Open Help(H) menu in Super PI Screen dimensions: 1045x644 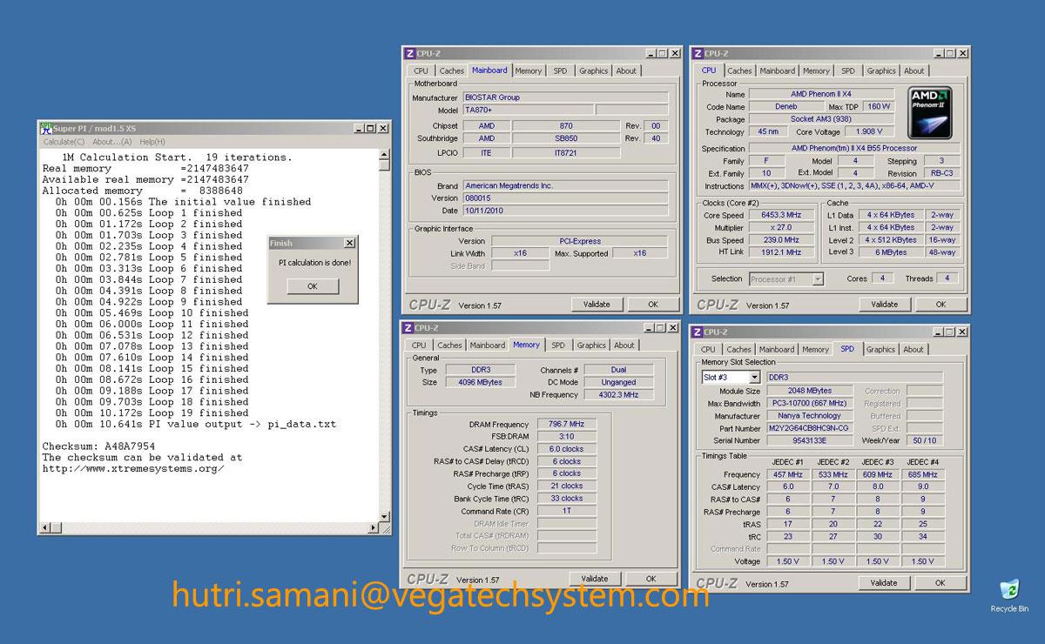pyautogui.click(x=152, y=142)
